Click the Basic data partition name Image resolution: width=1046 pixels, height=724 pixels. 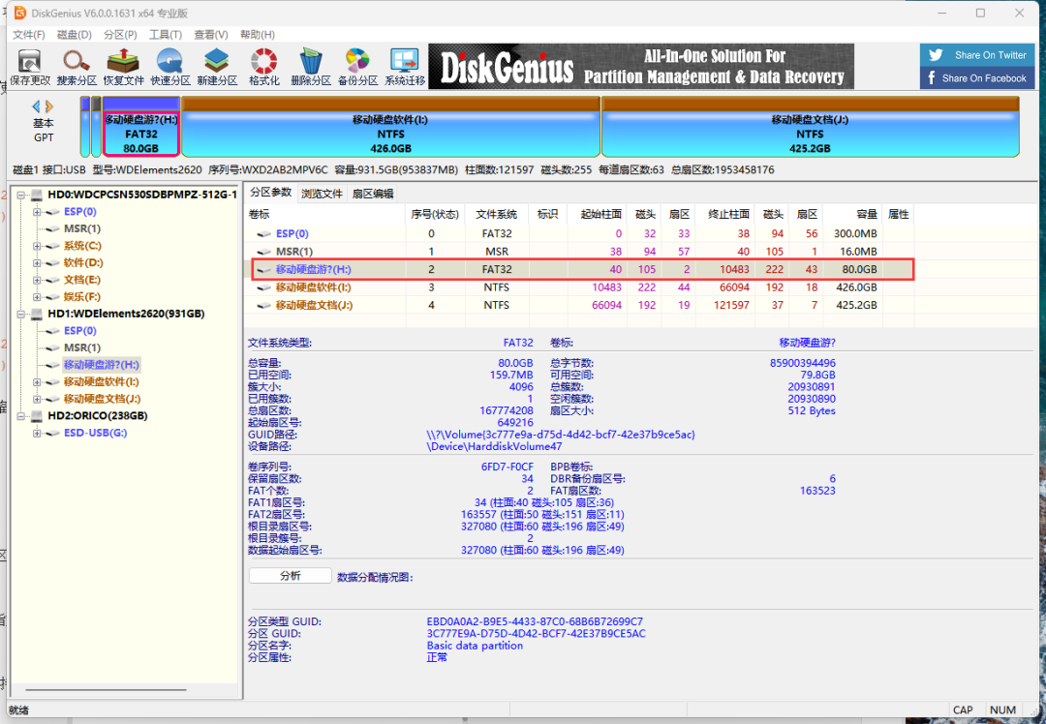475,646
